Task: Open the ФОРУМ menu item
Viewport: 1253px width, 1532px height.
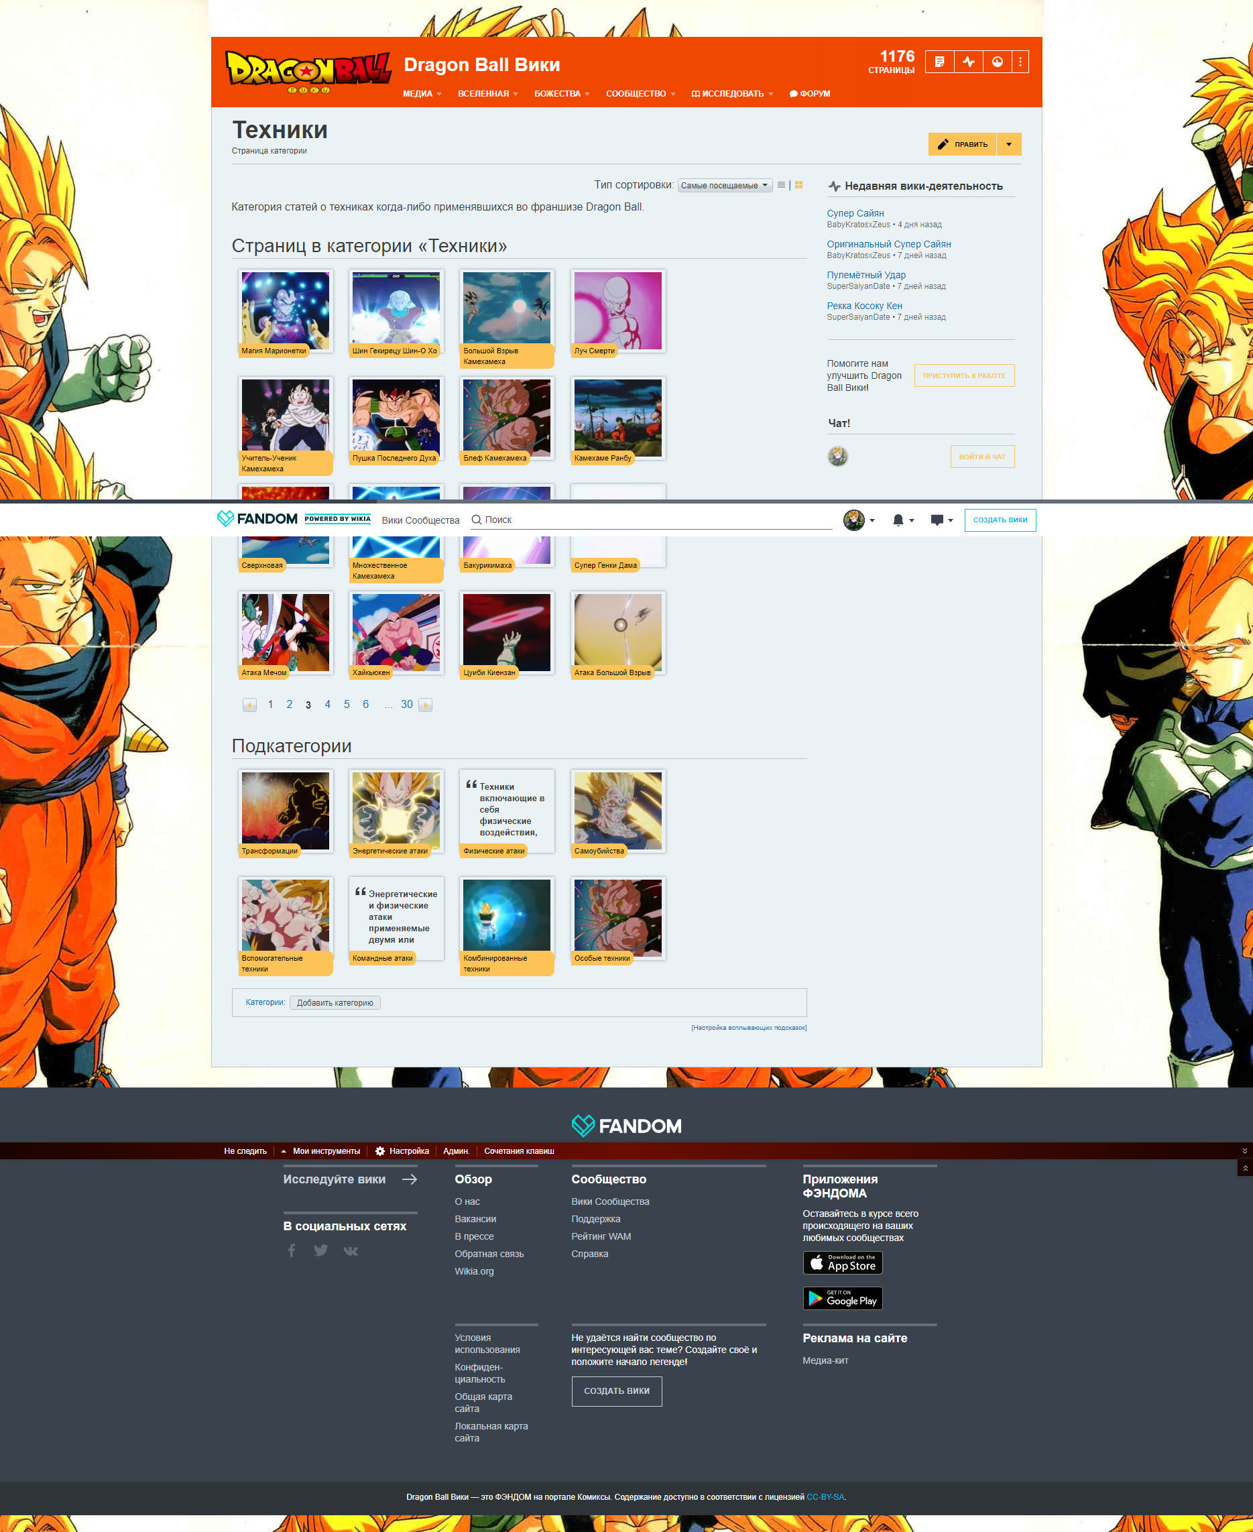Action: click(810, 94)
